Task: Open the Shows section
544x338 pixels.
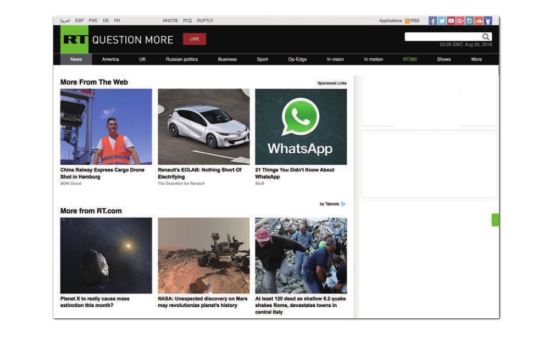Action: pyautogui.click(x=444, y=59)
